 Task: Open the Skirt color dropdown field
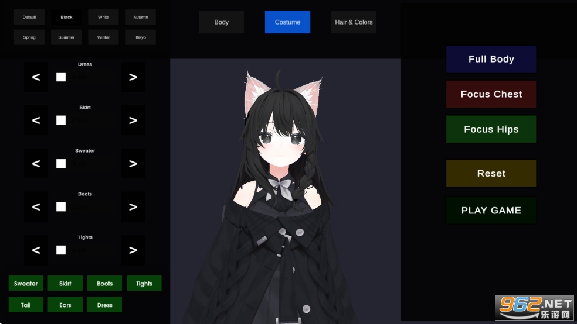[x=88, y=120]
